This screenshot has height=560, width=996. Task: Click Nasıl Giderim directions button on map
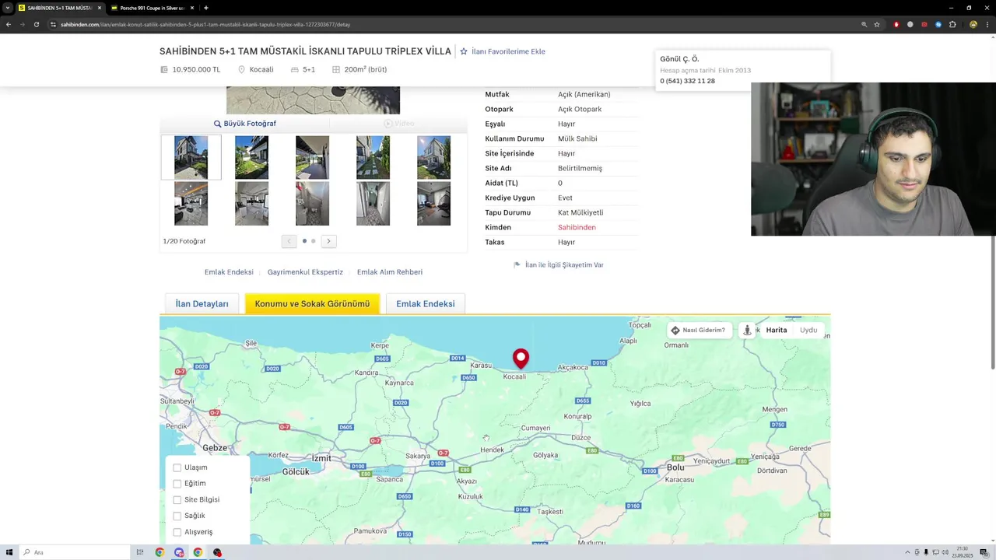coord(698,330)
